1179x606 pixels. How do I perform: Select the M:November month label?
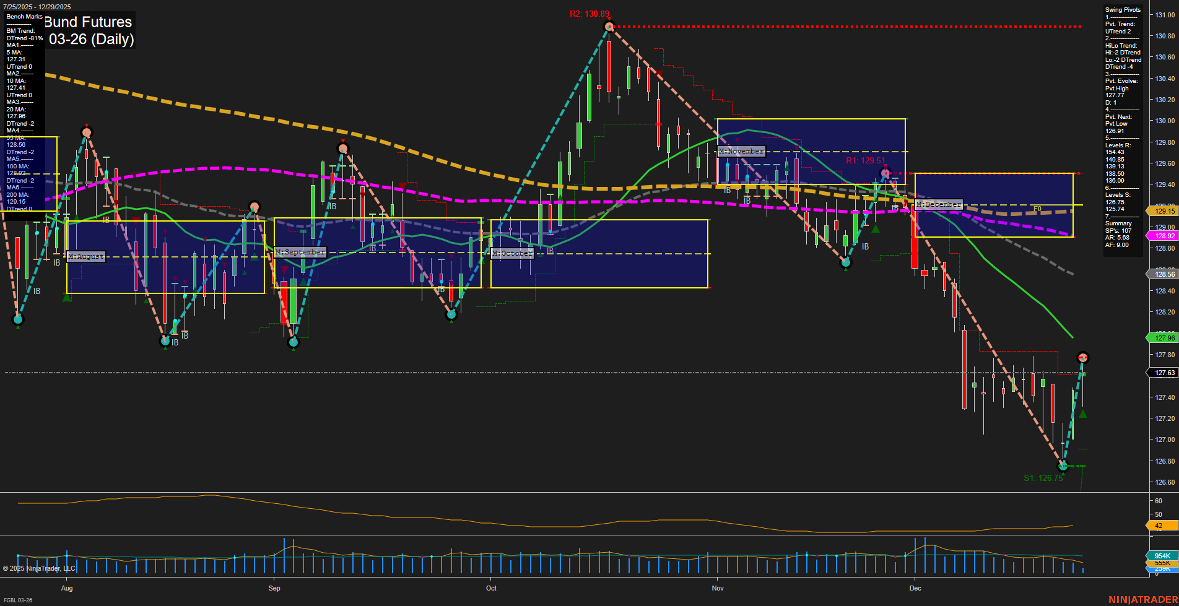pyautogui.click(x=741, y=150)
